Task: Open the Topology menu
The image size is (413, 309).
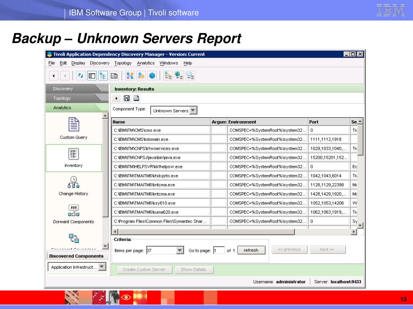Action: pyautogui.click(x=123, y=63)
